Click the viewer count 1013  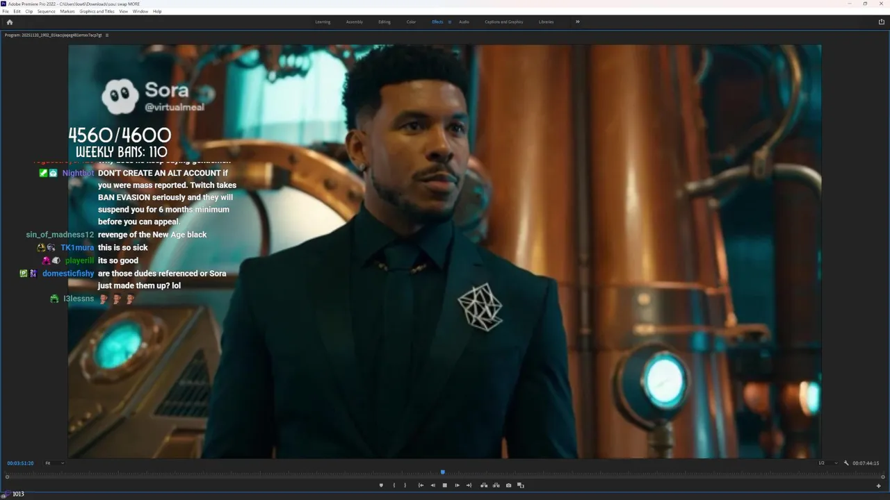(18, 494)
